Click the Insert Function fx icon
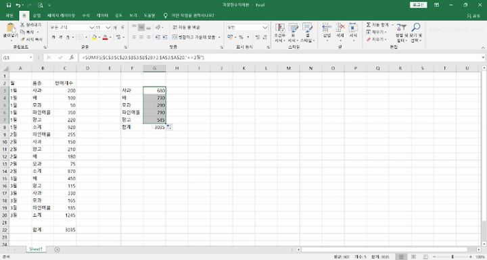This screenshot has height=260, width=487. point(72,57)
